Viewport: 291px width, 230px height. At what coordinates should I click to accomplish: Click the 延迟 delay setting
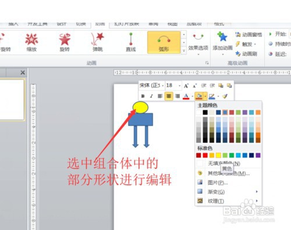coord(278,53)
